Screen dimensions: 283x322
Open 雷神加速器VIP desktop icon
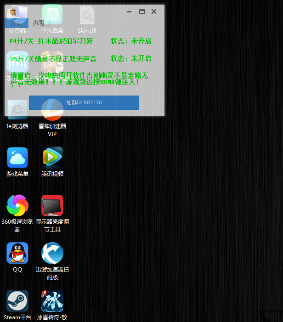pos(52,118)
